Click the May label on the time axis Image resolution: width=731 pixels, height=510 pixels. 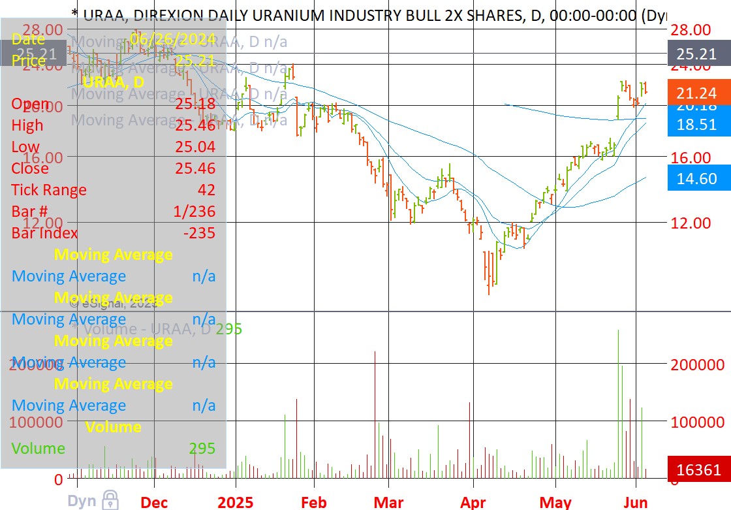pos(555,502)
